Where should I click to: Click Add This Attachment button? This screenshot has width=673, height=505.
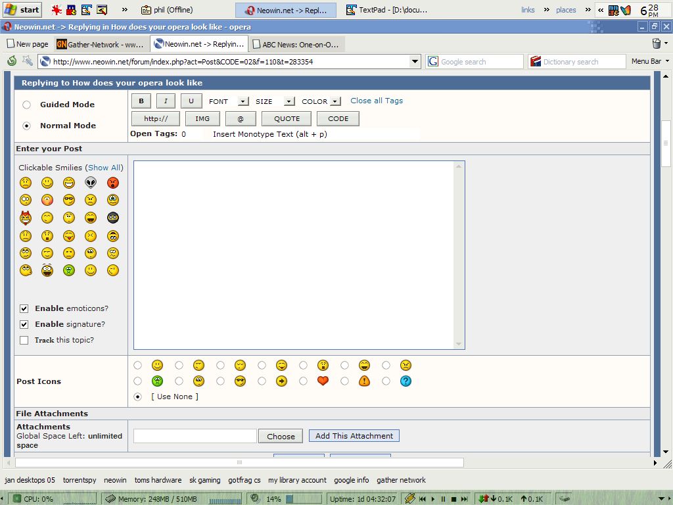tap(354, 436)
